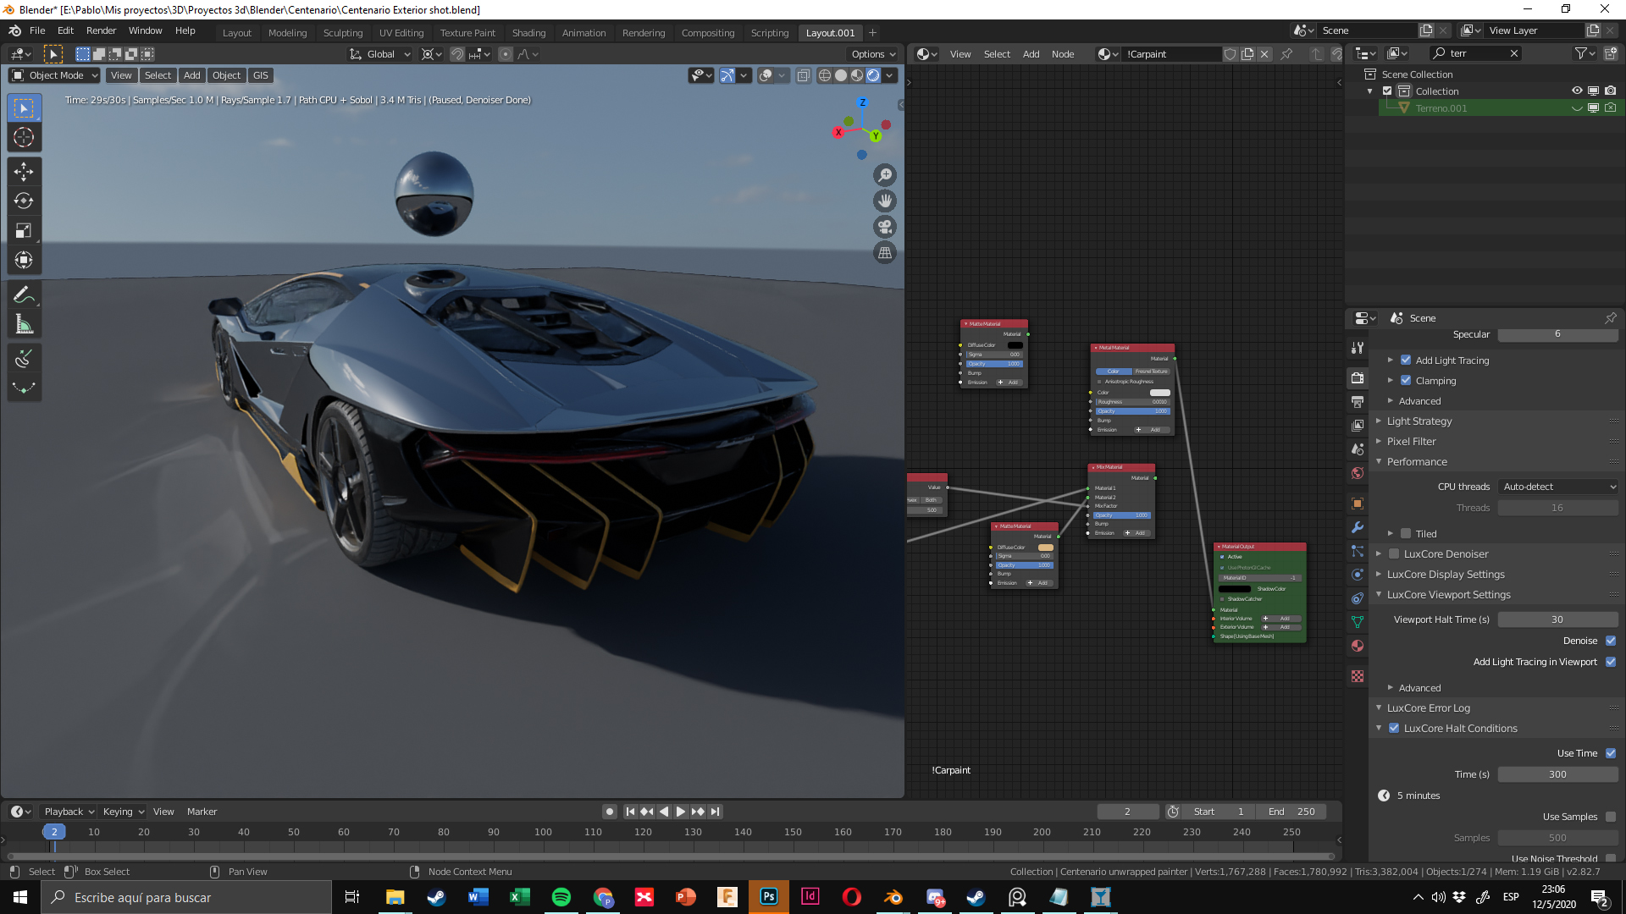The width and height of the screenshot is (1626, 914).
Task: Toggle camera view in viewport
Action: (x=885, y=227)
